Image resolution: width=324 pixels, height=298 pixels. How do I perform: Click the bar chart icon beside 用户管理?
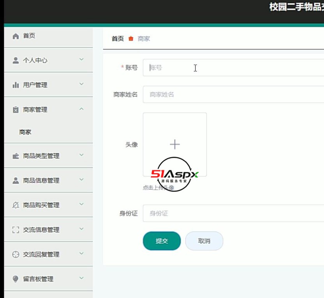[16, 85]
